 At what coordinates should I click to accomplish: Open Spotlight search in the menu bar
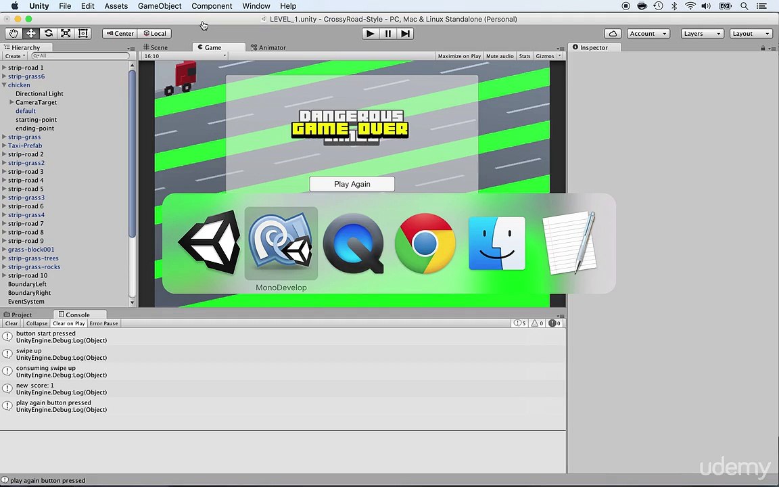click(x=744, y=6)
